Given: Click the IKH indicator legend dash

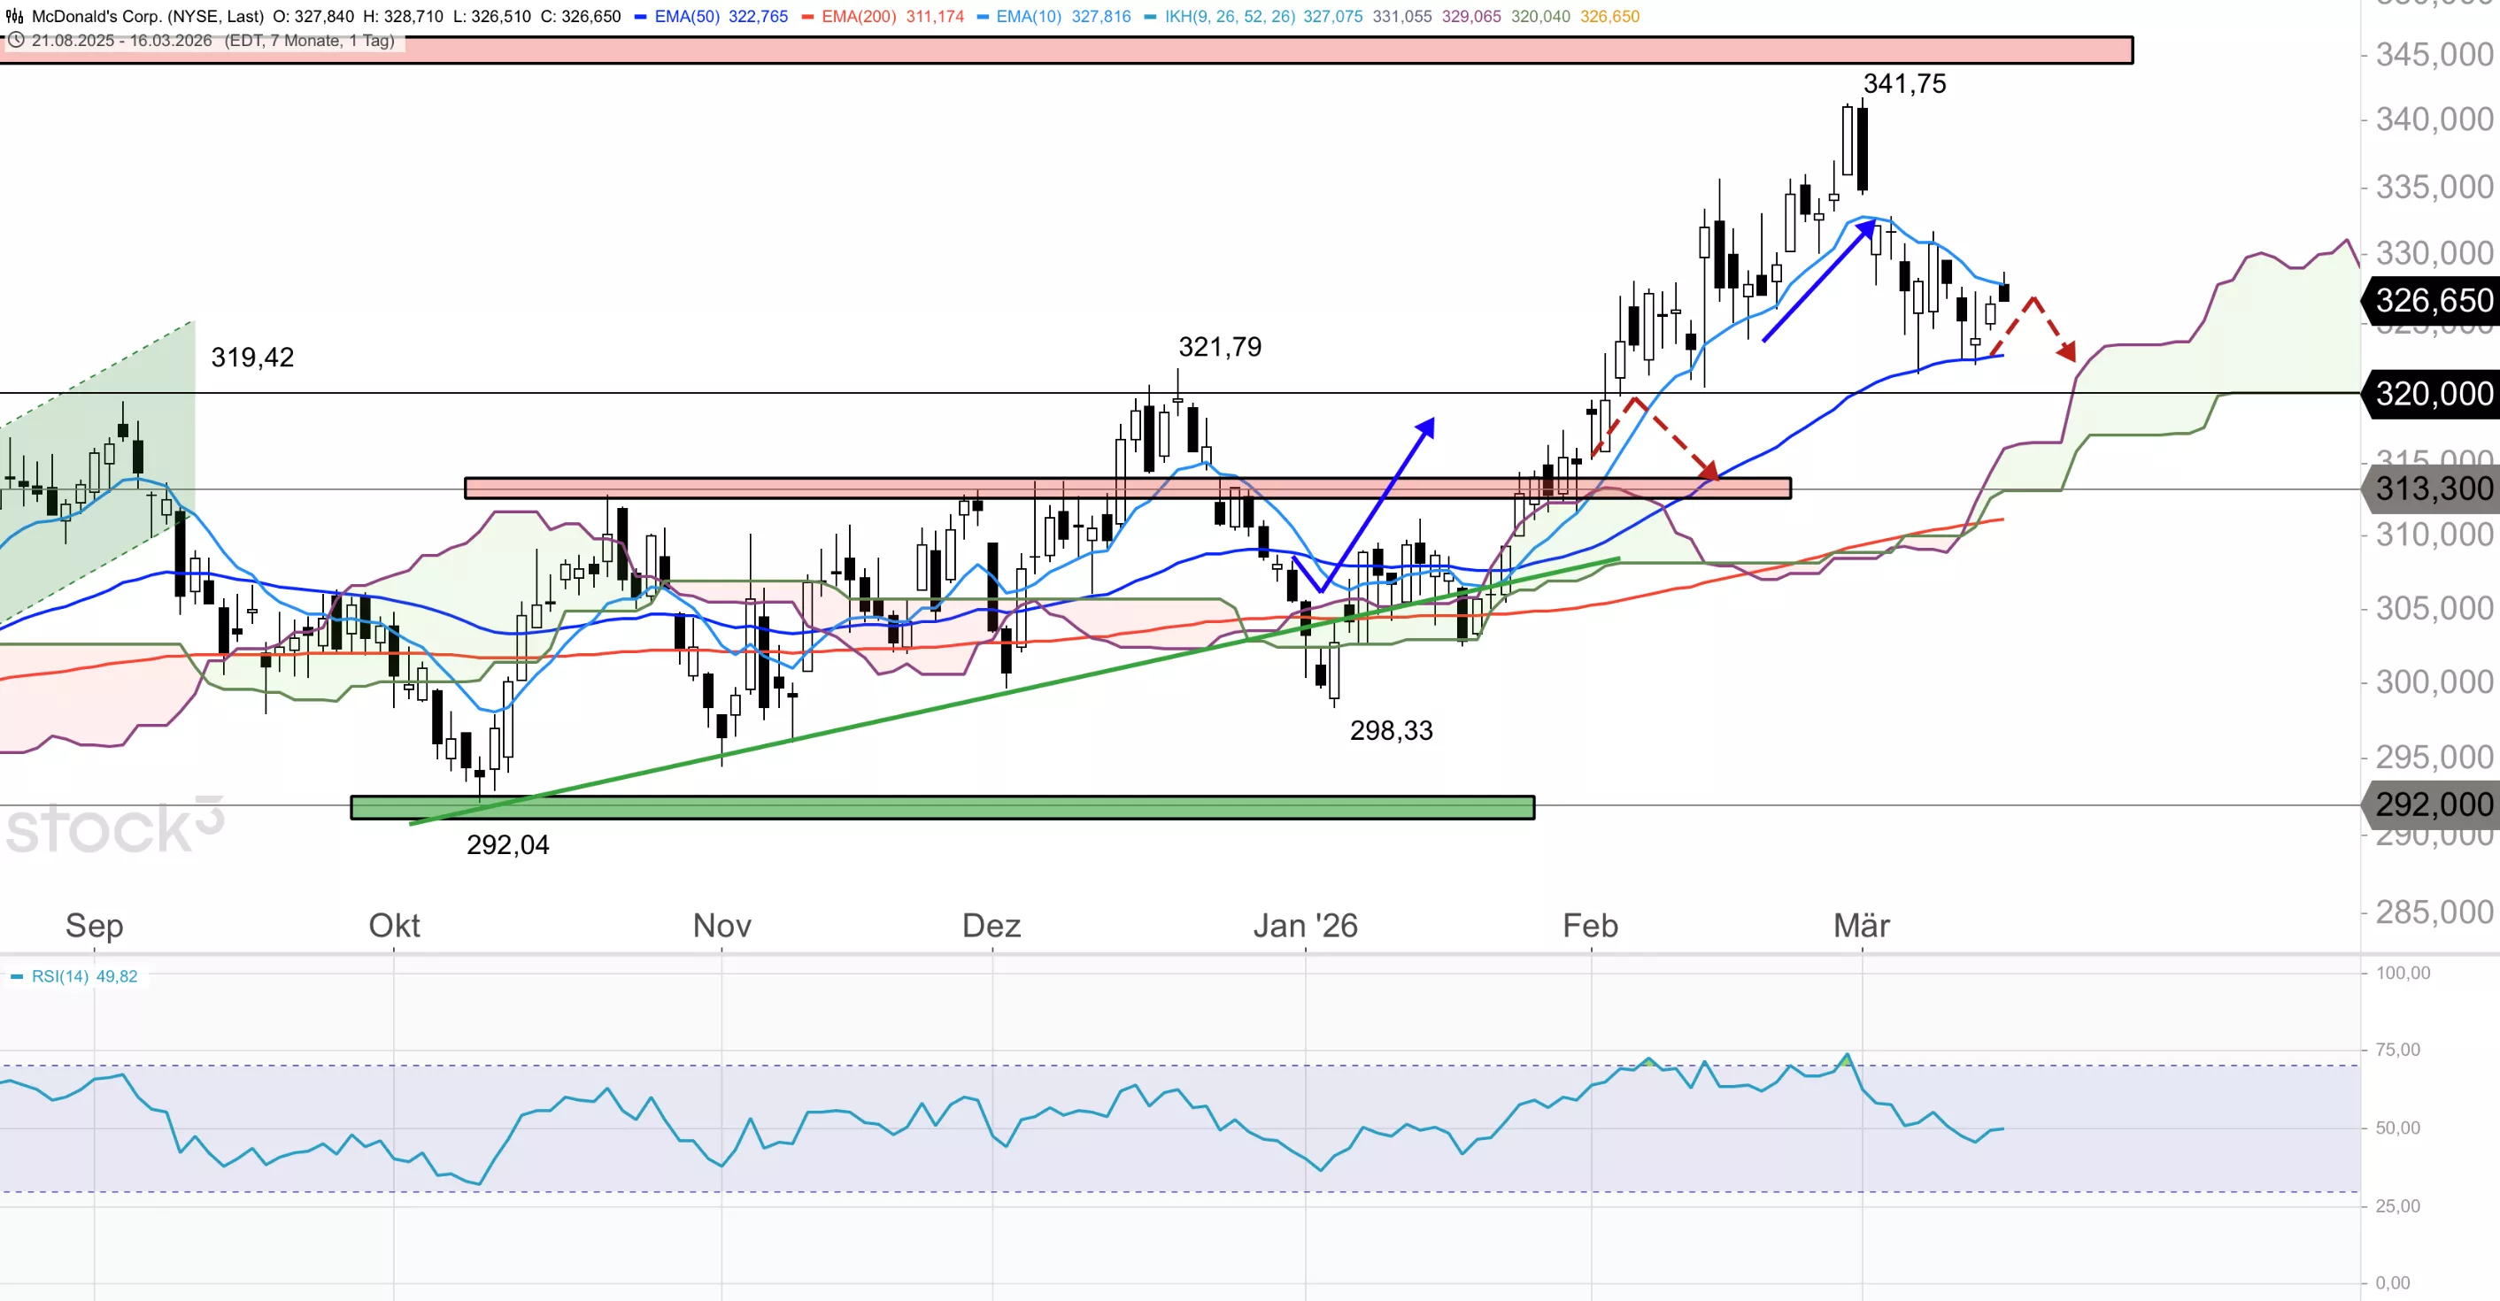Looking at the screenshot, I should coord(1150,17).
